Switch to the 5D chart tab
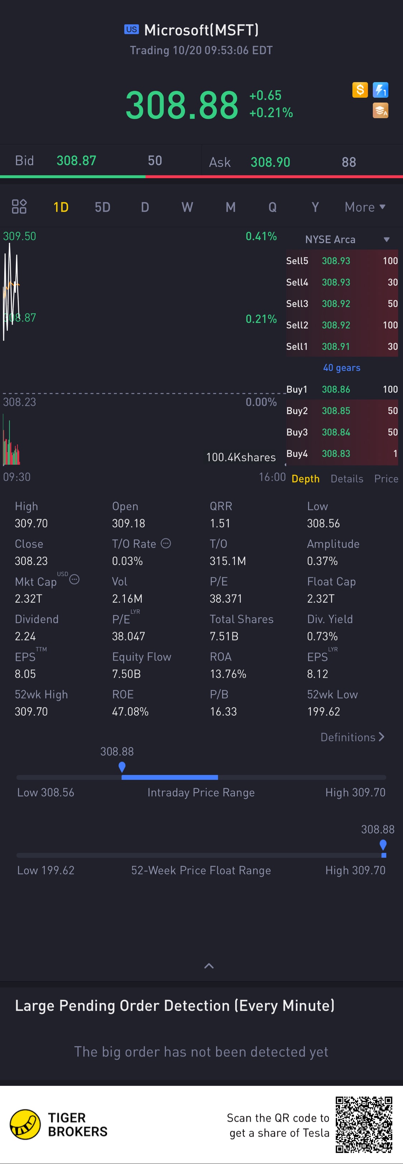The image size is (403, 1164). coord(102,207)
